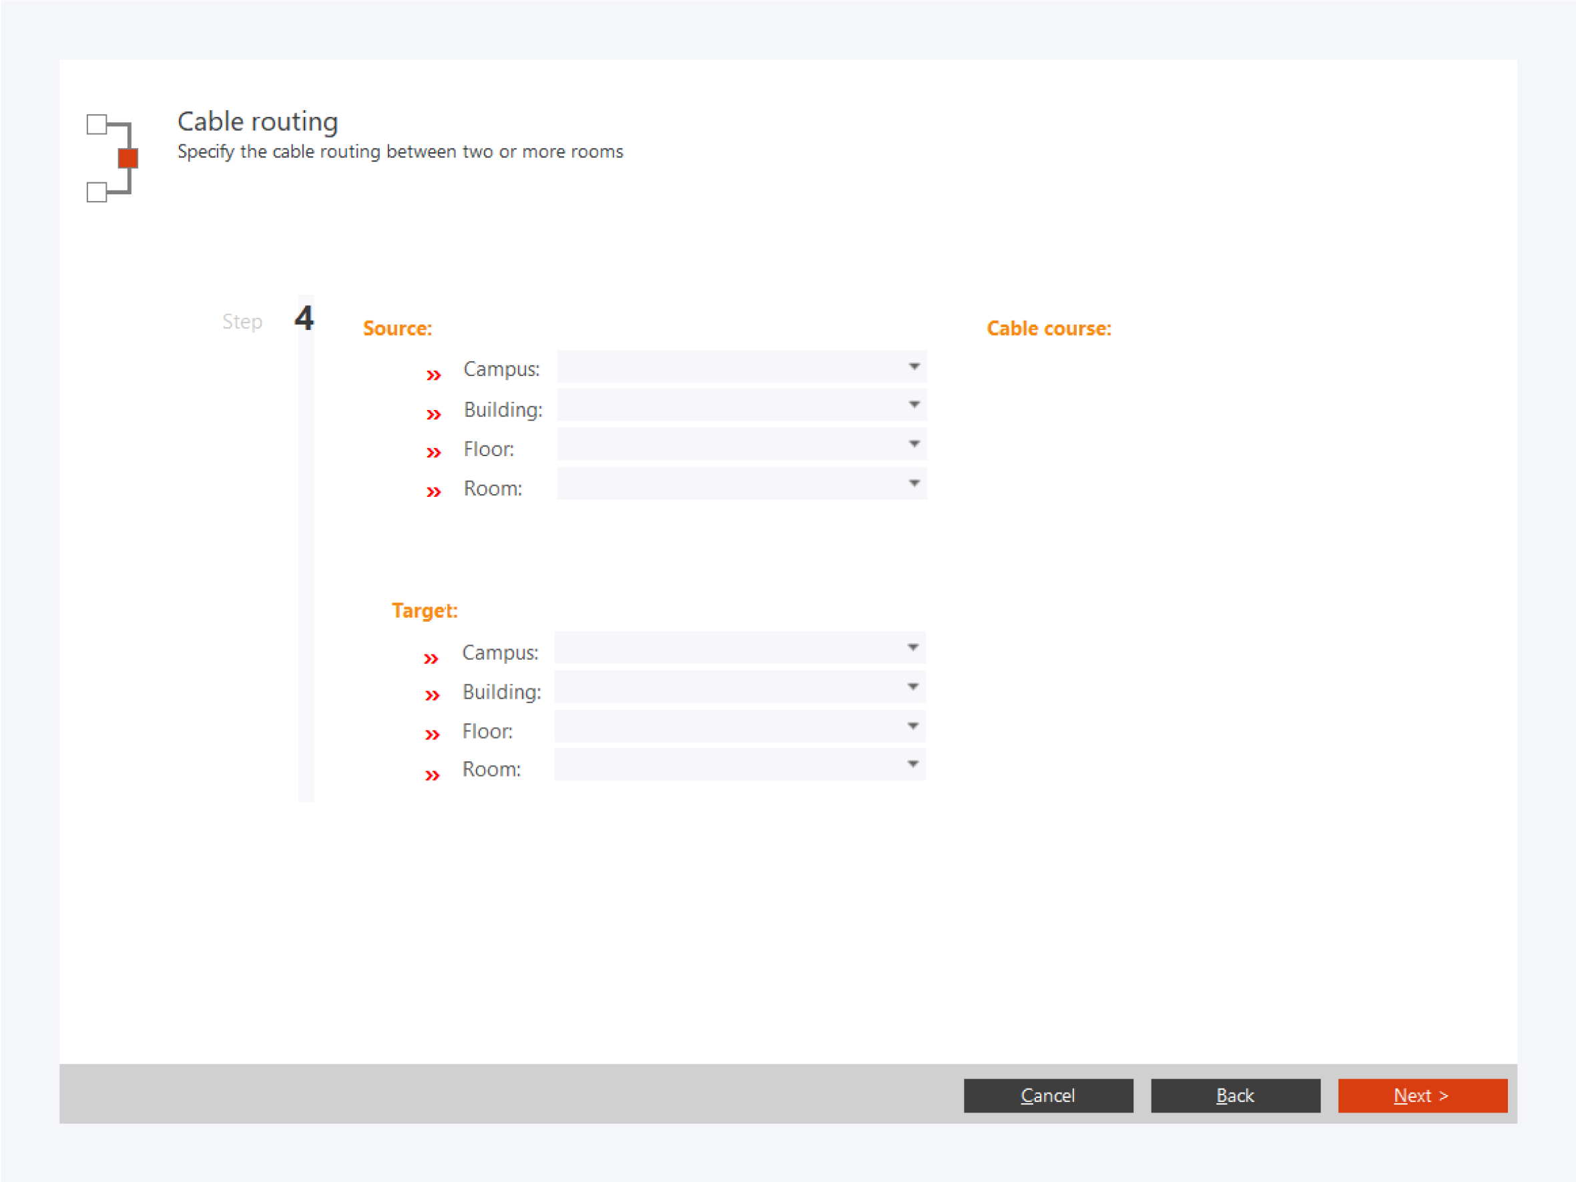This screenshot has width=1576, height=1182.
Task: Open the Source Campus dropdown
Action: 742,367
